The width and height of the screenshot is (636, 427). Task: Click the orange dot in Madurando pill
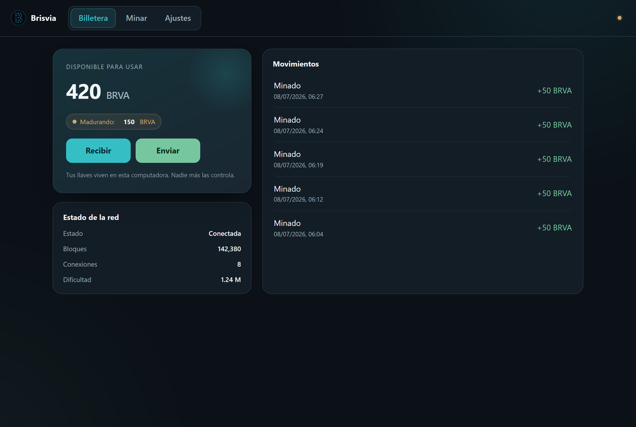click(75, 122)
